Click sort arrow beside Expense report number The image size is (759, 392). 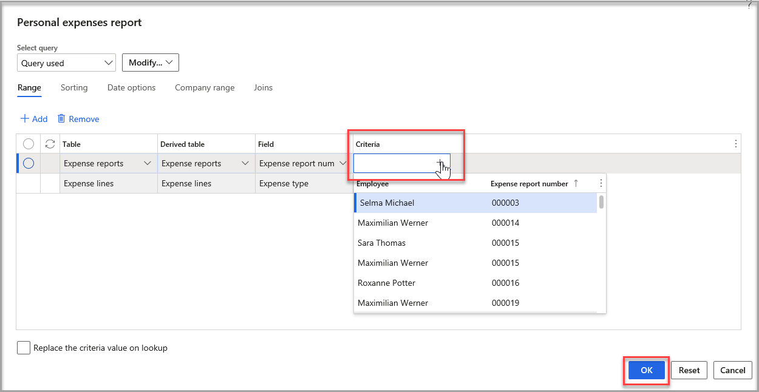[x=576, y=183]
